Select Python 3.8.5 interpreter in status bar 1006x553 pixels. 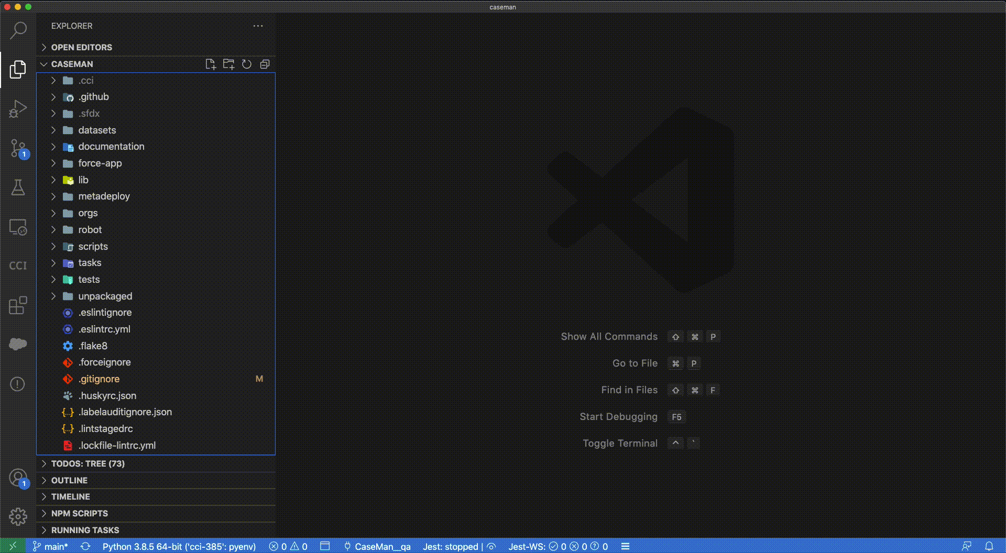(179, 546)
